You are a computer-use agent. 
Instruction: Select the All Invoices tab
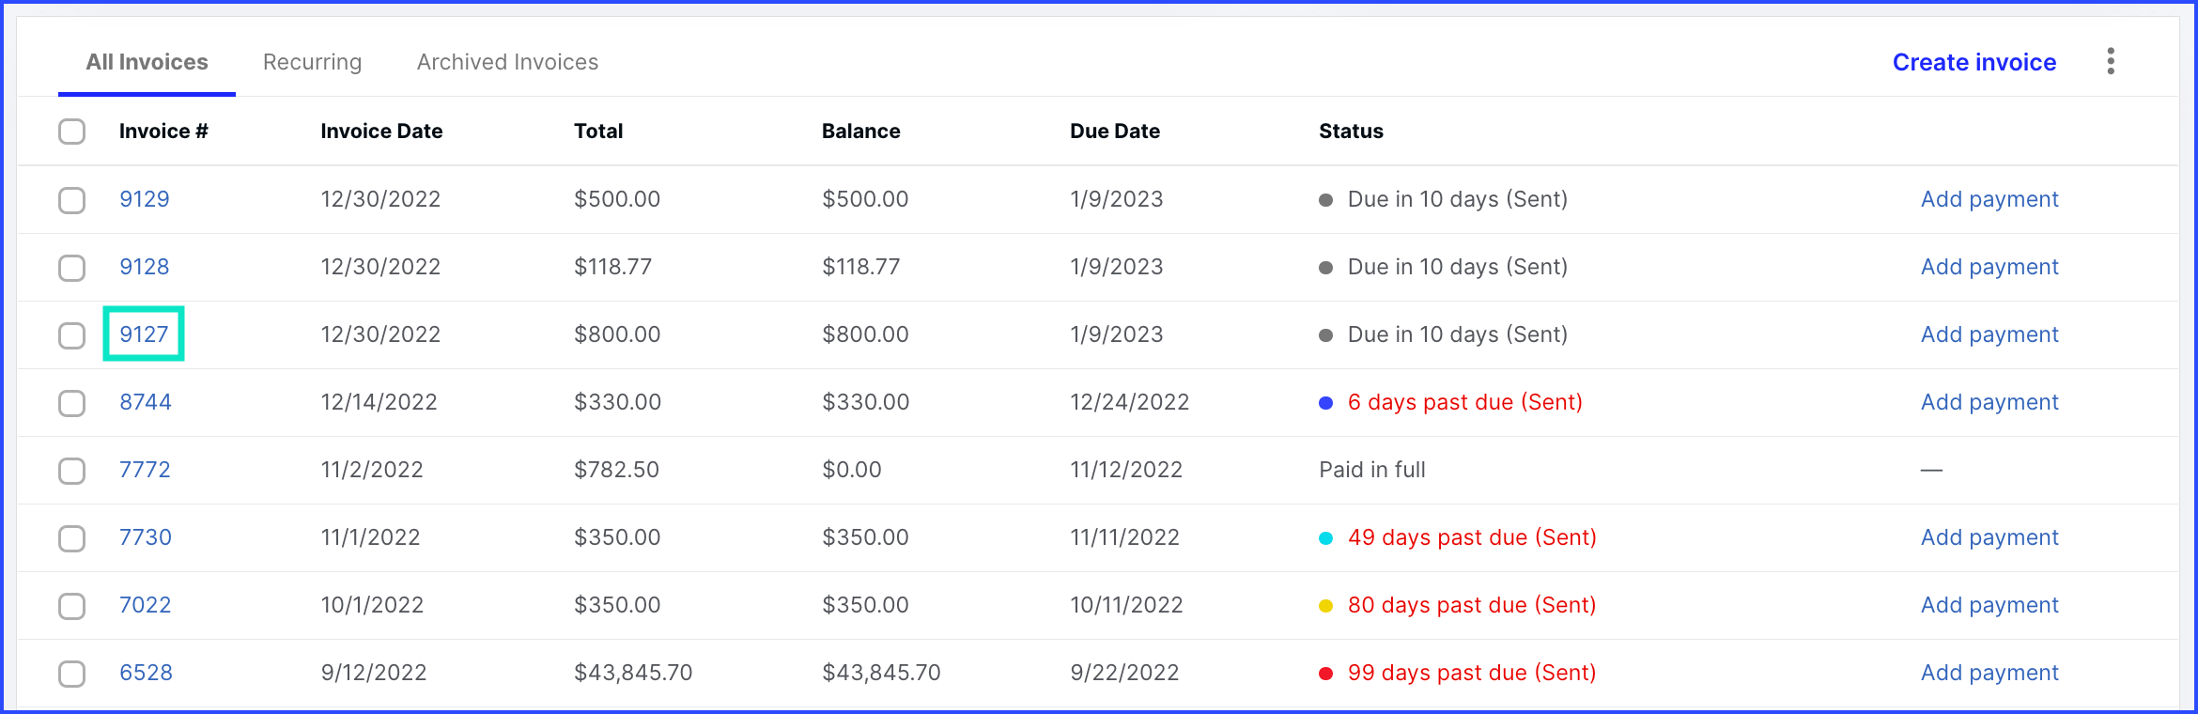(x=147, y=62)
